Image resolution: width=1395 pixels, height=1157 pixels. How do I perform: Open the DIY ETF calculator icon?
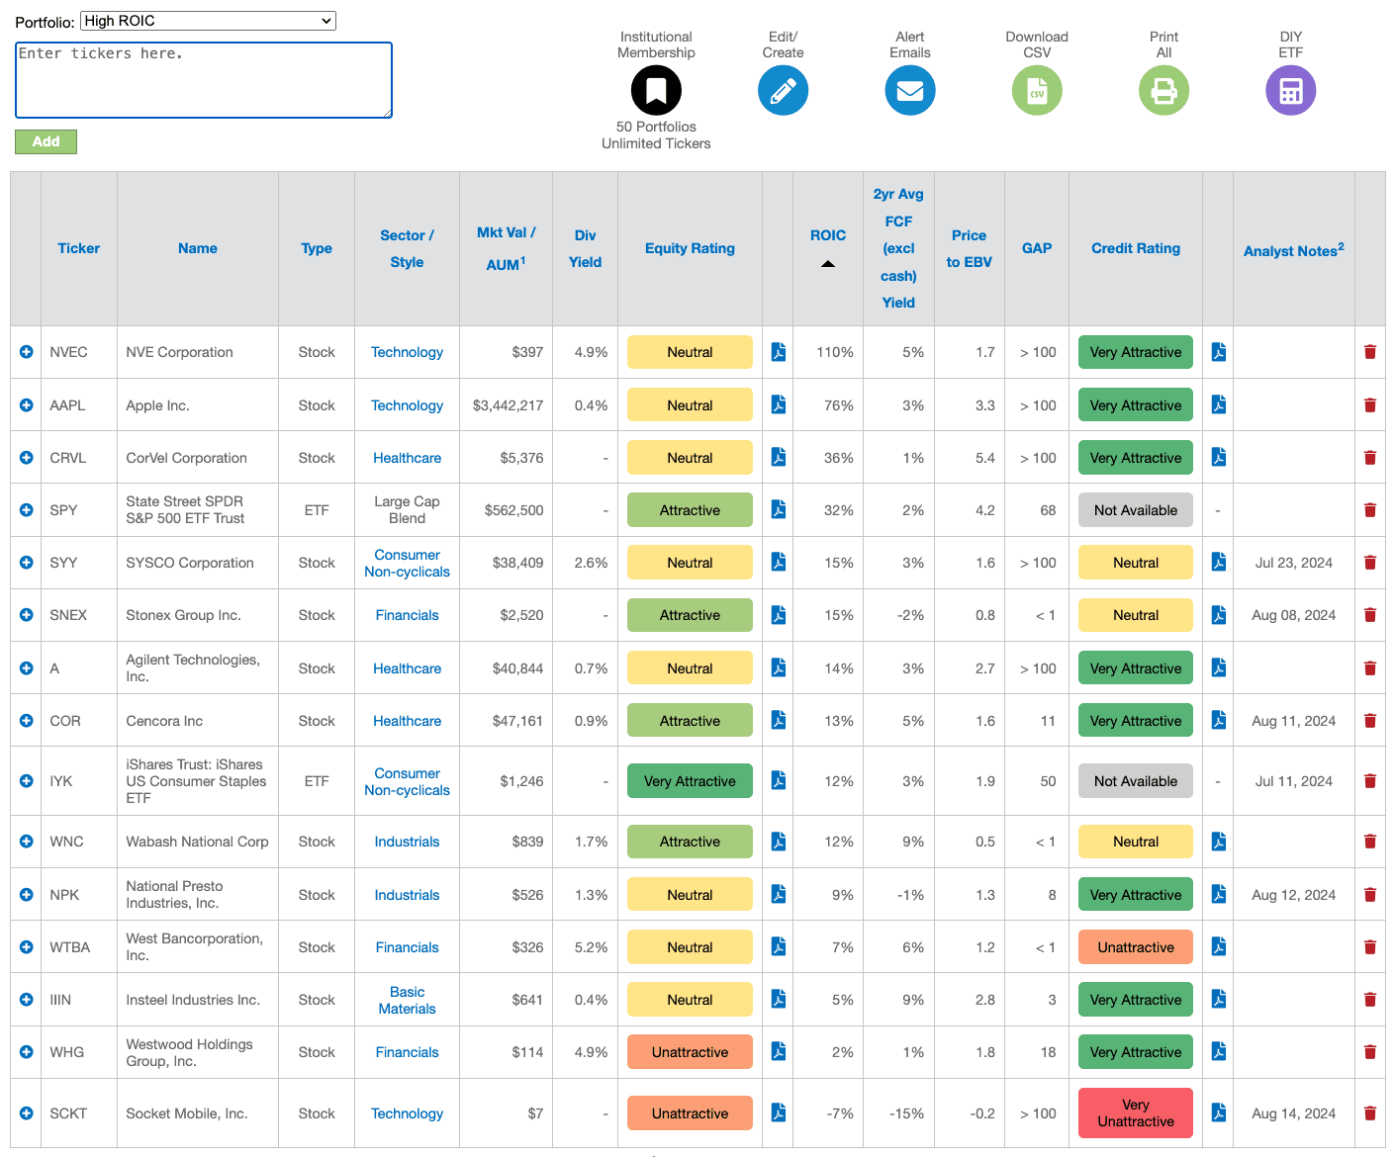click(x=1290, y=90)
